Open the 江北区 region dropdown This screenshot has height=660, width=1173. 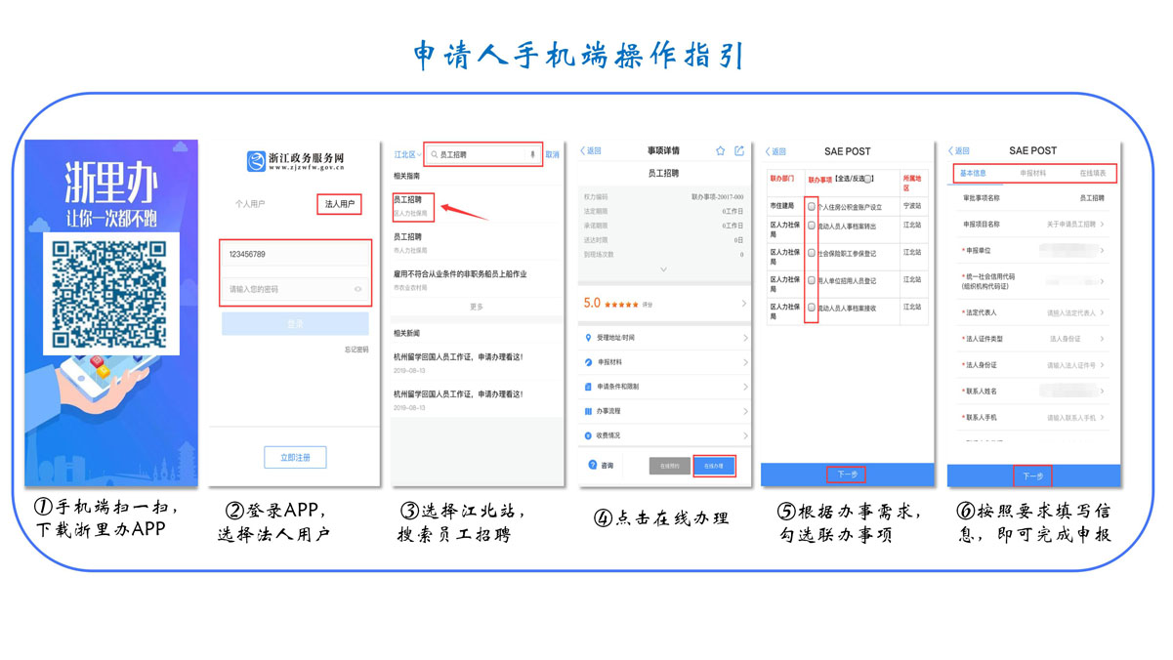coord(407,154)
